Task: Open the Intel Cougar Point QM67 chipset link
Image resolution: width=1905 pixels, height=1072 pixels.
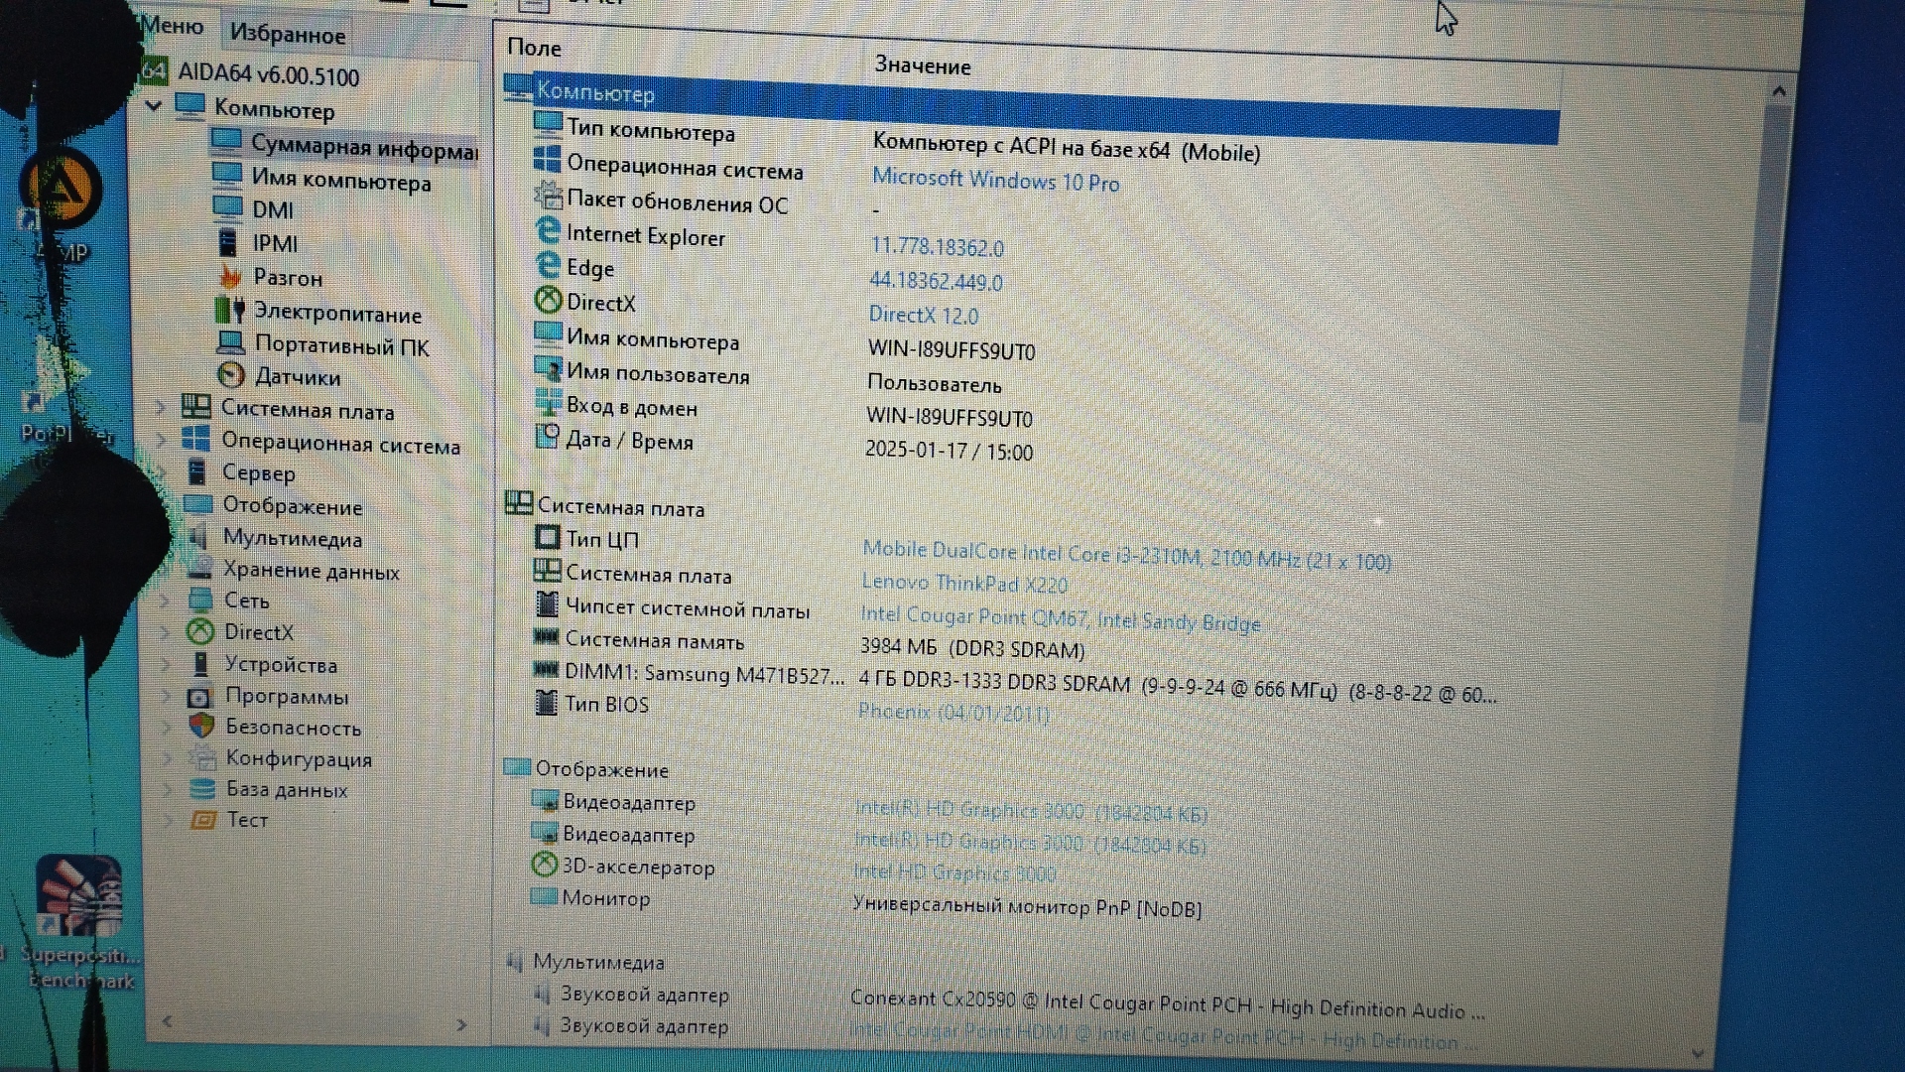Action: [x=1060, y=618]
